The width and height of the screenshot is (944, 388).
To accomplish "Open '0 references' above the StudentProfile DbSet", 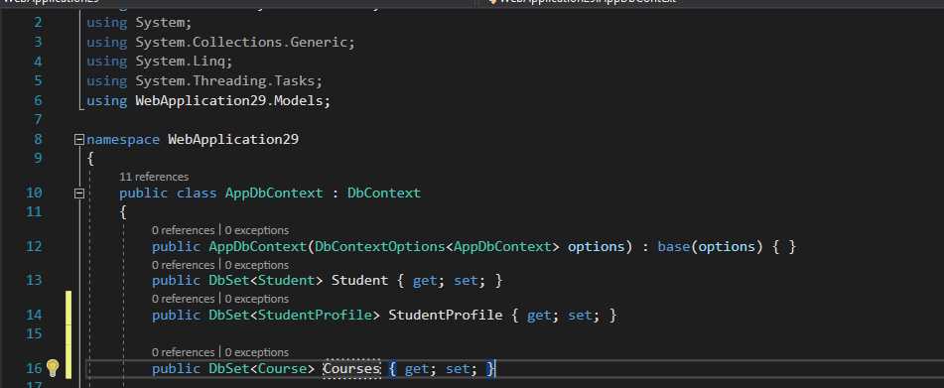I will coord(183,299).
